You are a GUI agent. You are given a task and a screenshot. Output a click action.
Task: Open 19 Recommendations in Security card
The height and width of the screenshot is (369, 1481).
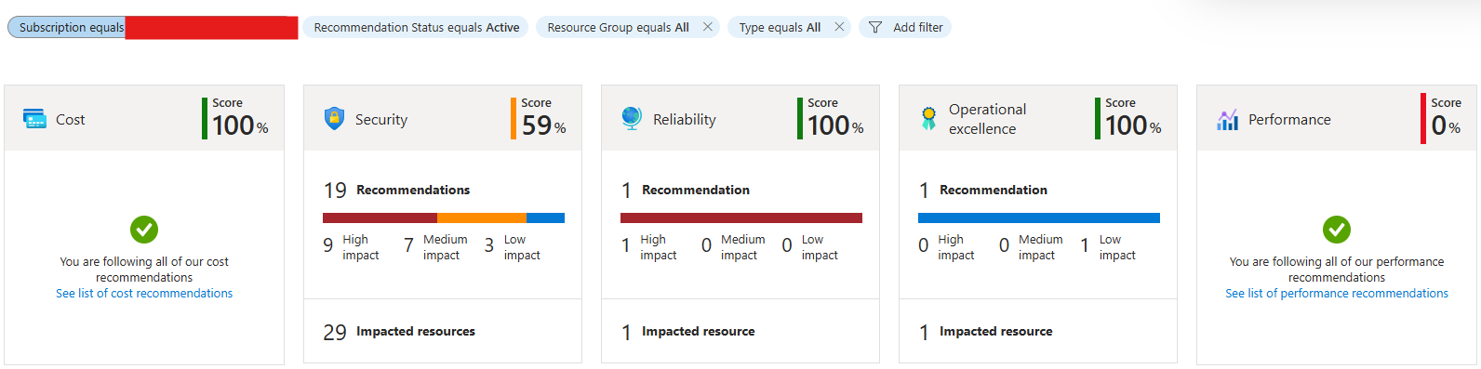[x=397, y=190]
